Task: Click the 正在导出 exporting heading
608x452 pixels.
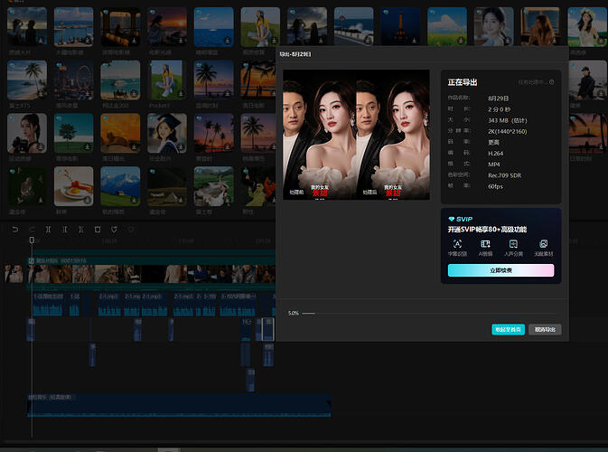Action: [x=463, y=82]
